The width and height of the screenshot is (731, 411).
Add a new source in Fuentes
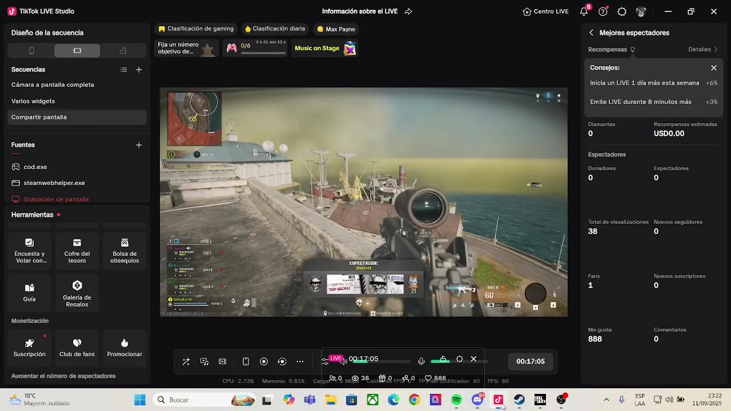coord(139,145)
